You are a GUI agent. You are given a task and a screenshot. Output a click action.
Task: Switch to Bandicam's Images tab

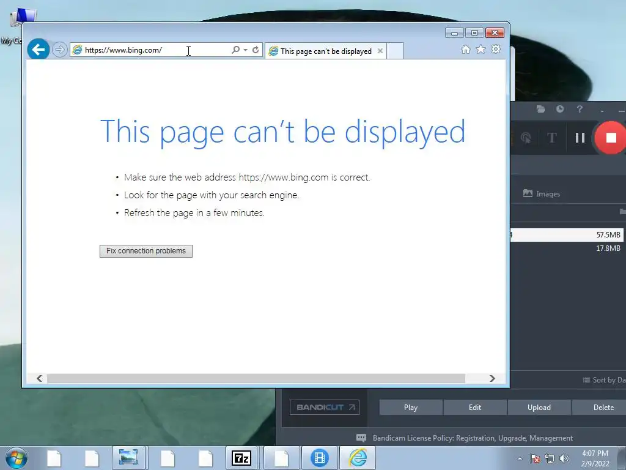click(542, 194)
